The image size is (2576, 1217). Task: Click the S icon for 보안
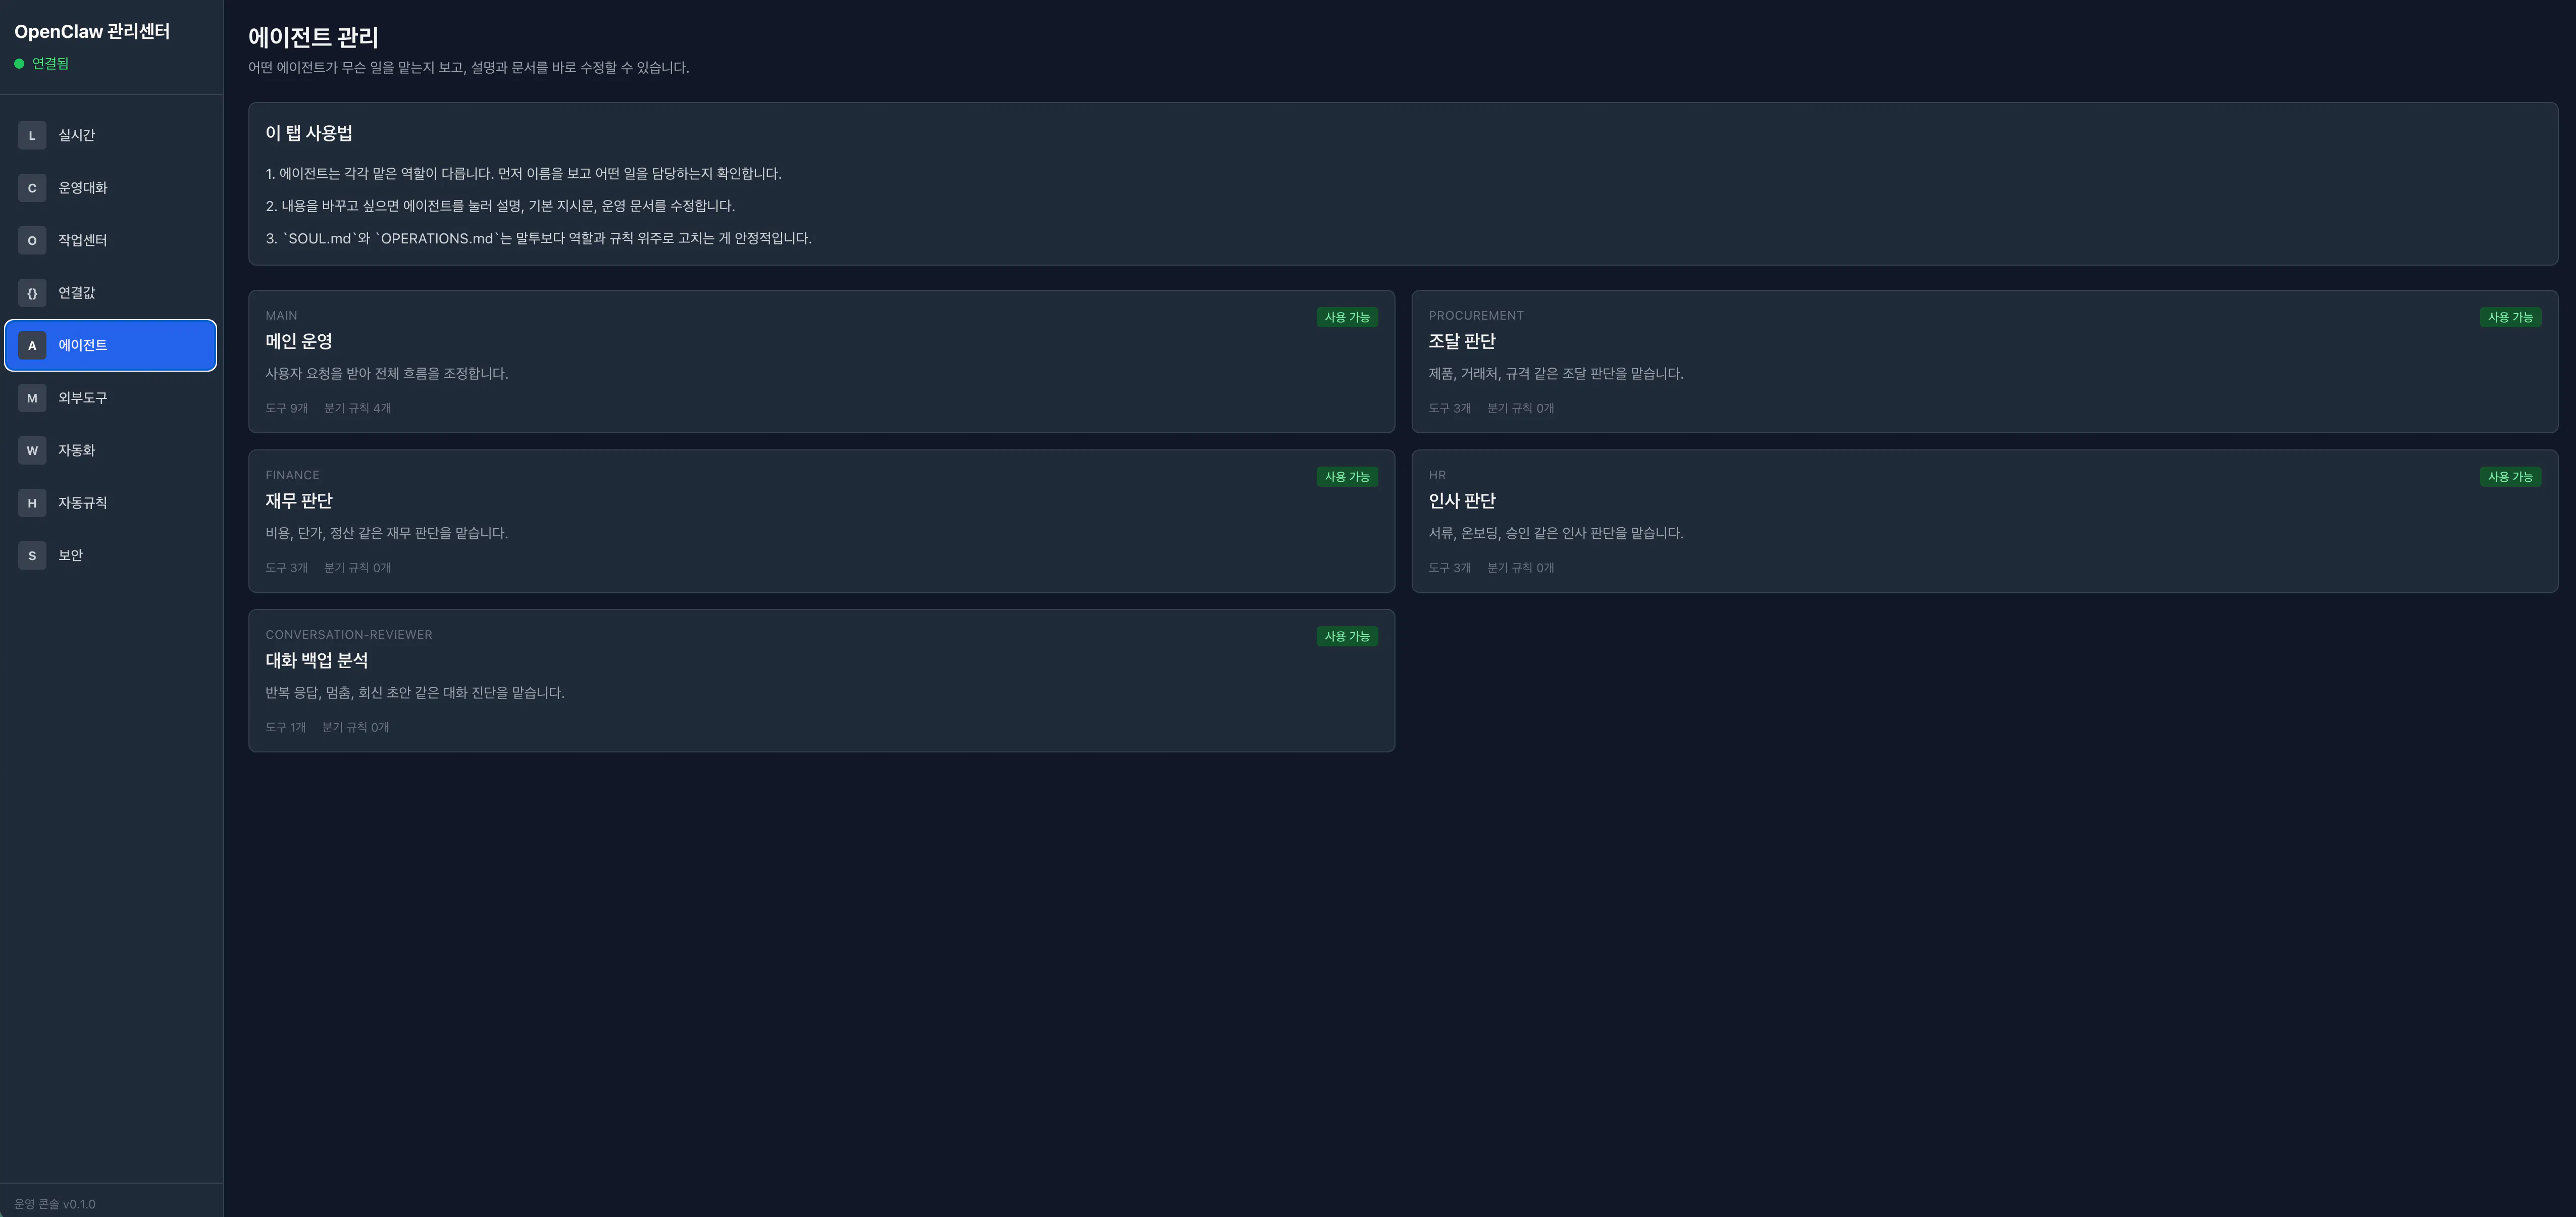[32, 555]
